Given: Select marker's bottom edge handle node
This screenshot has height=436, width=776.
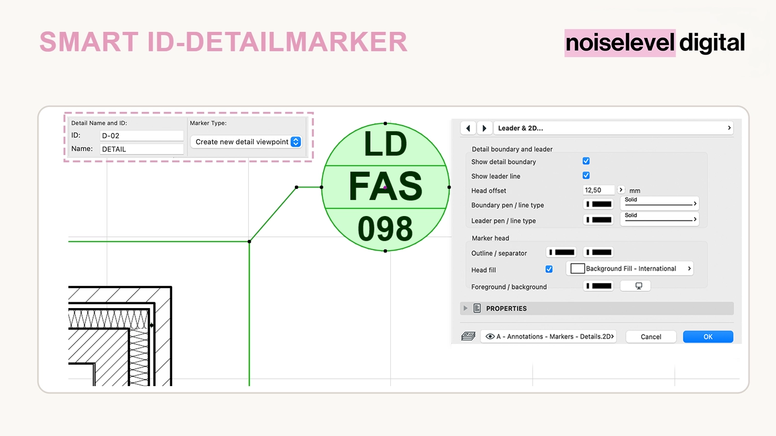Looking at the screenshot, I should (x=386, y=251).
